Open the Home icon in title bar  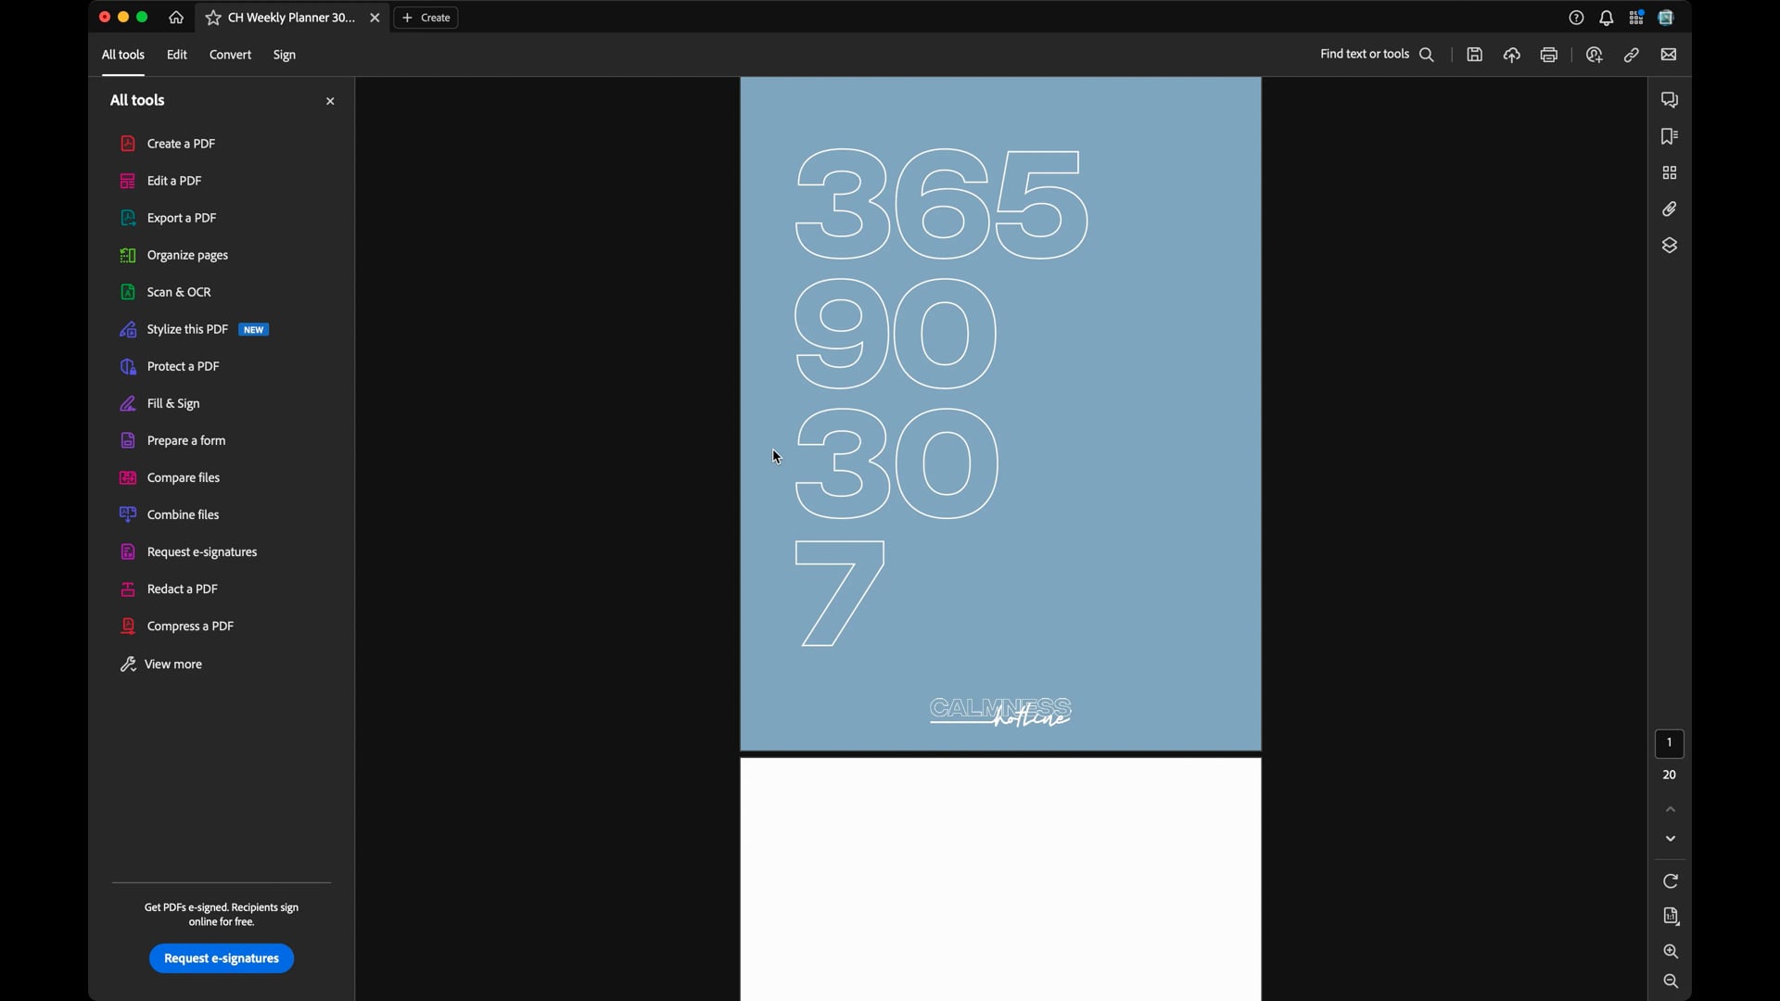coord(176,18)
